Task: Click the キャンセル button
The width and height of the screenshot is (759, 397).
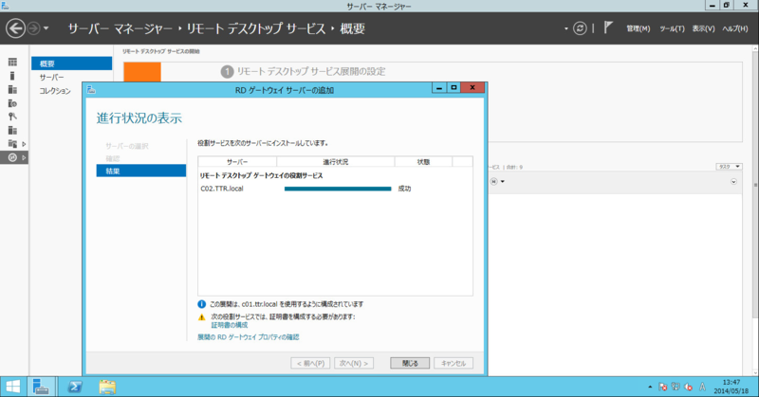Action: pos(454,363)
